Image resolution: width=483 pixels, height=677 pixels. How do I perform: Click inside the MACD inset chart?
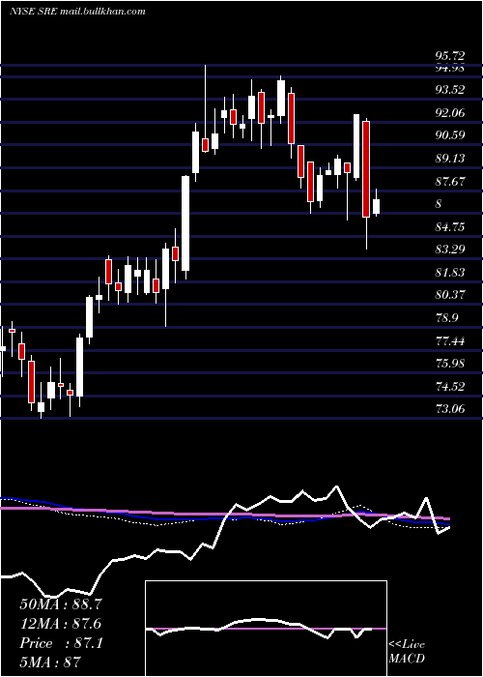coord(266,629)
